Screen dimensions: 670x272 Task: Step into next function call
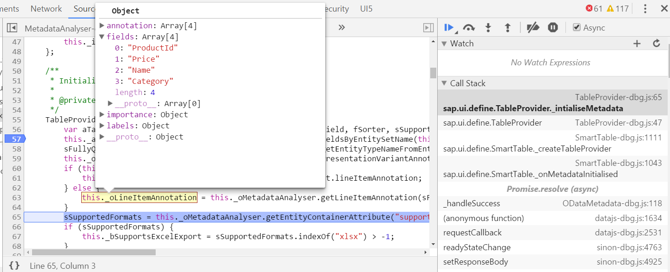488,28
